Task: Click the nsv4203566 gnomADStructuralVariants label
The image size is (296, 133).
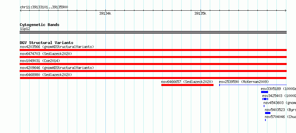Action: coord(57,47)
